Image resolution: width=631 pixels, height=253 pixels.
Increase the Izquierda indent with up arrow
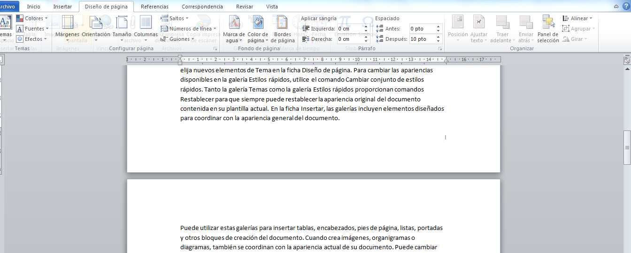[366, 27]
